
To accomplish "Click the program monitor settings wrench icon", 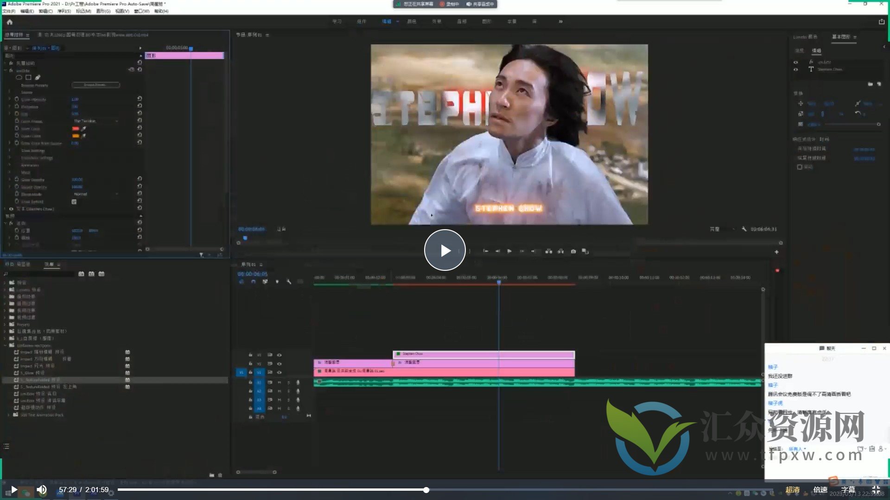I will click(x=744, y=229).
